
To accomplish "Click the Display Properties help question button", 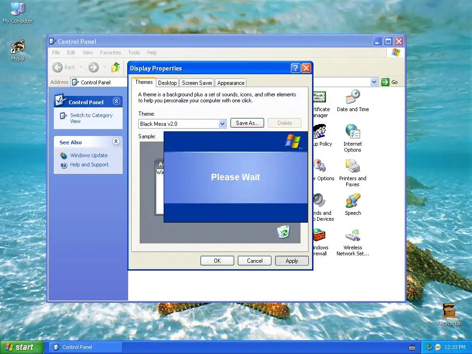I will [295, 68].
